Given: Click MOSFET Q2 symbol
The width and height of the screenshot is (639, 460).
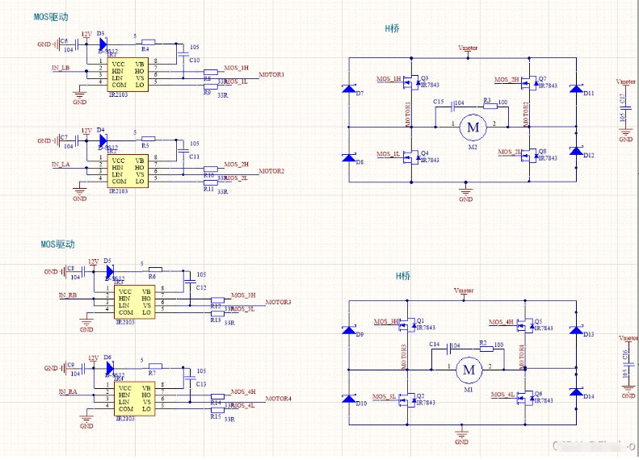Looking at the screenshot, I should tap(406, 400).
